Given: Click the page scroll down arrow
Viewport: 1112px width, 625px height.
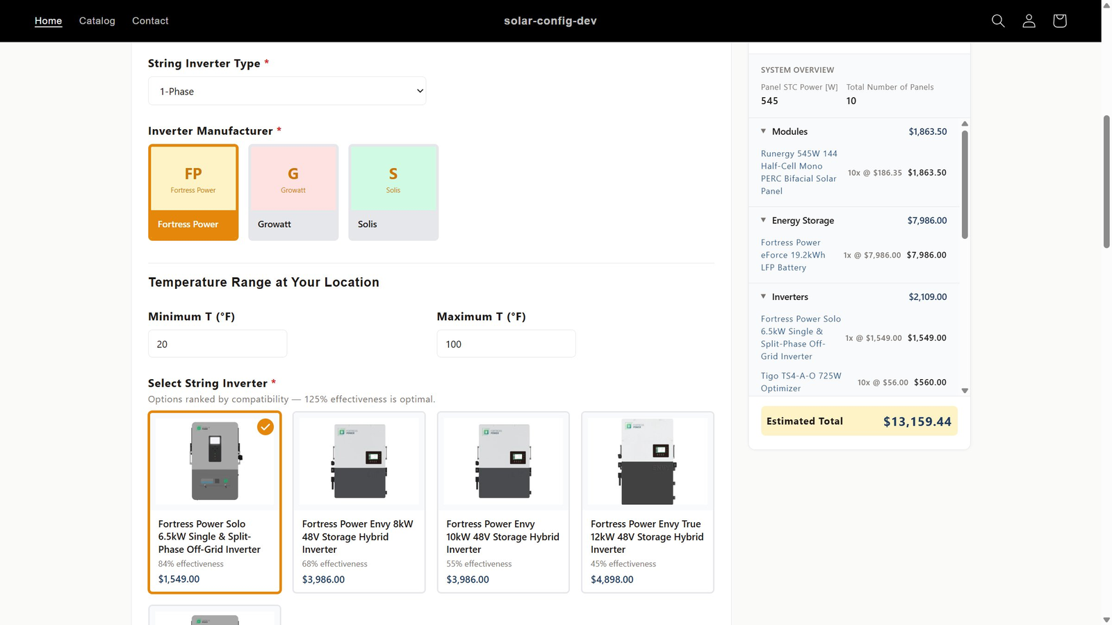Looking at the screenshot, I should point(1106,619).
